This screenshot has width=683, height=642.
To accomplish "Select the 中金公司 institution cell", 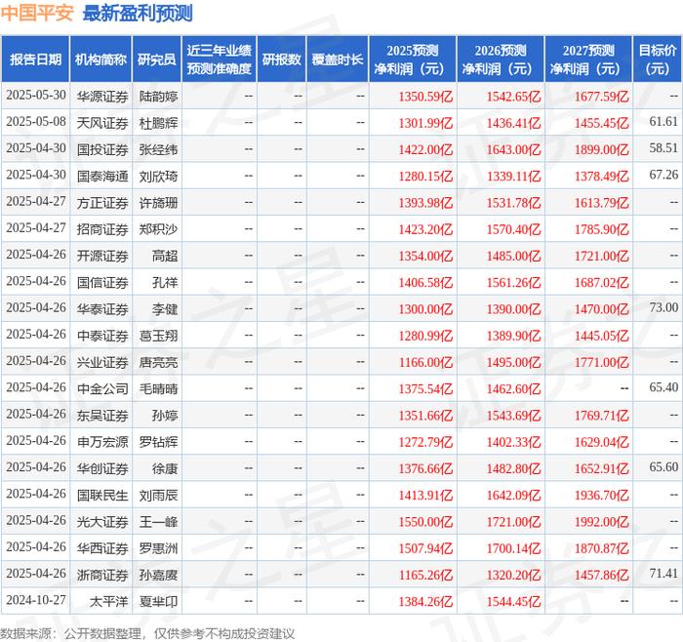I will coord(102,388).
